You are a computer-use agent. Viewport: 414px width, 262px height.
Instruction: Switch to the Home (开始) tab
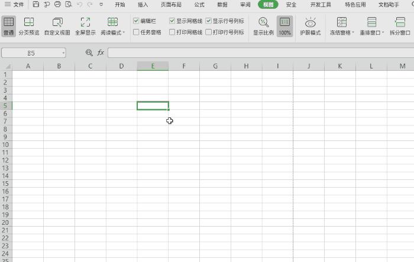pyautogui.click(x=120, y=5)
